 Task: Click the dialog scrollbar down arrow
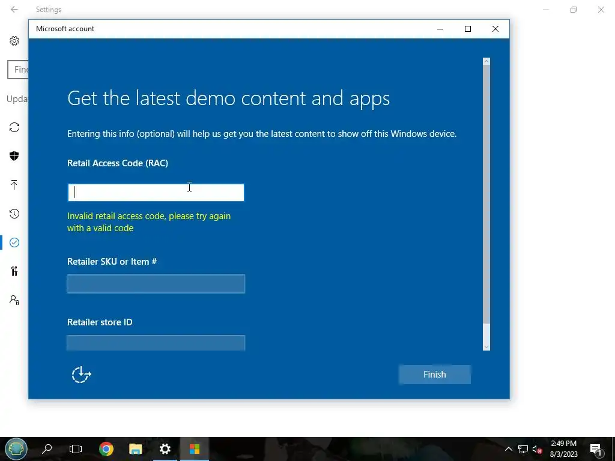[486, 346]
